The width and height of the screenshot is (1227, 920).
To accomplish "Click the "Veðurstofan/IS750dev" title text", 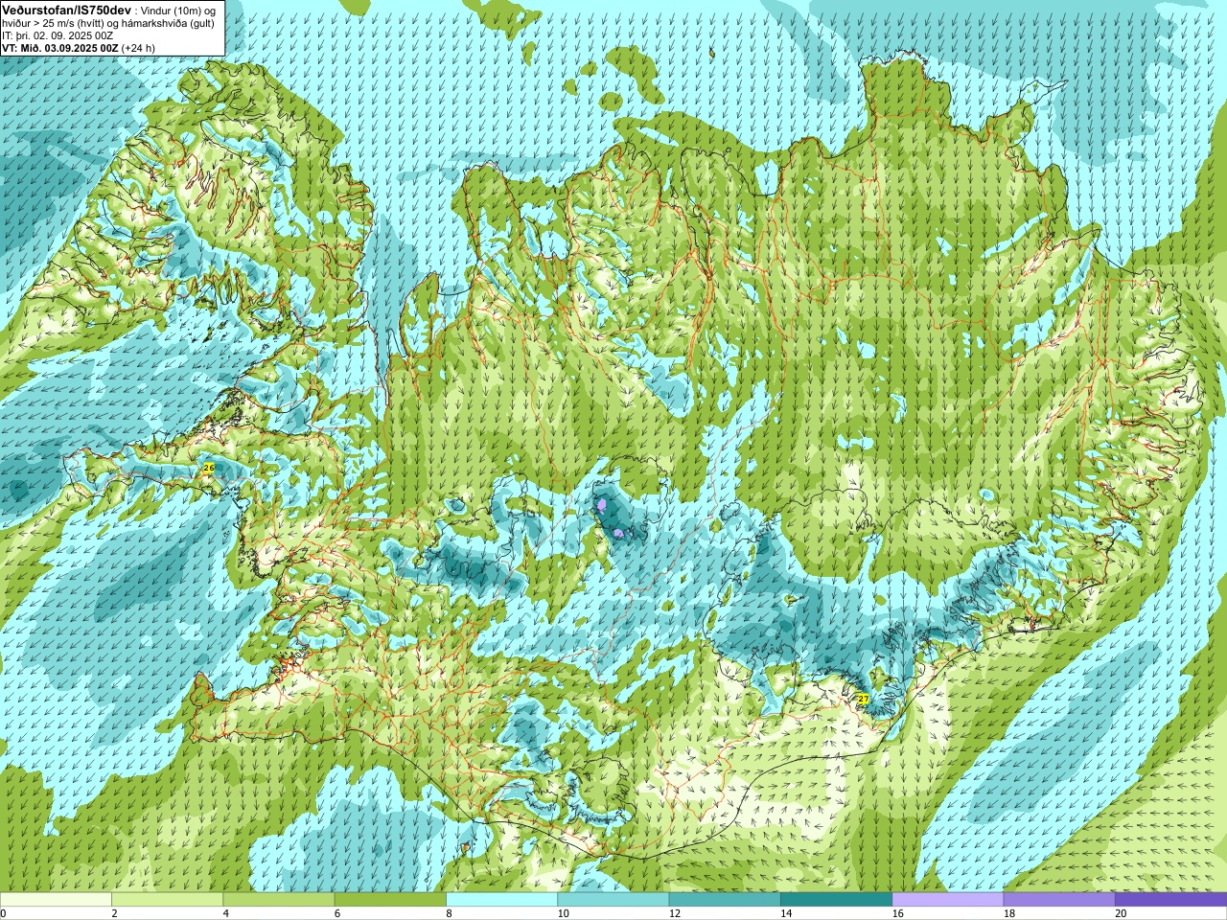I will tap(67, 9).
